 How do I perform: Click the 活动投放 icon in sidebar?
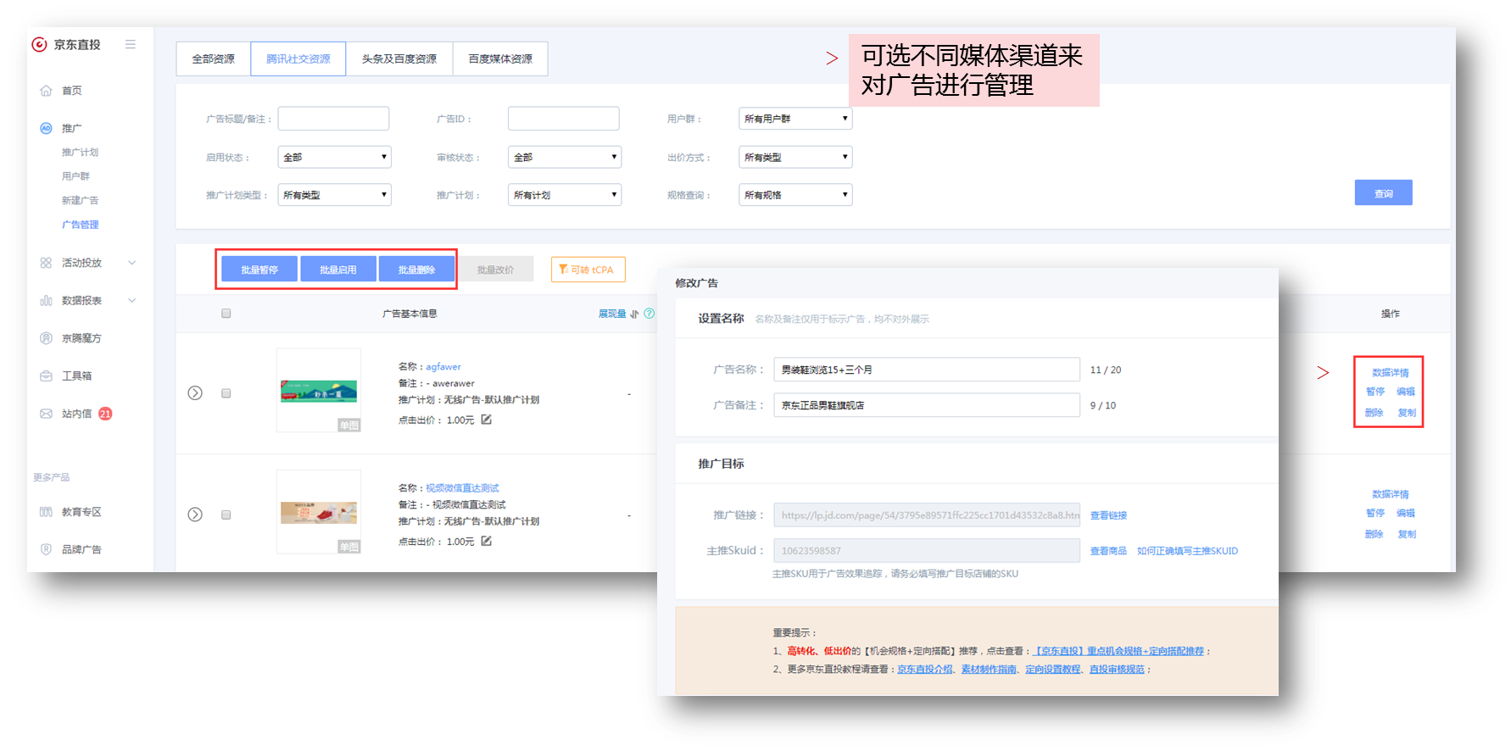pos(46,263)
